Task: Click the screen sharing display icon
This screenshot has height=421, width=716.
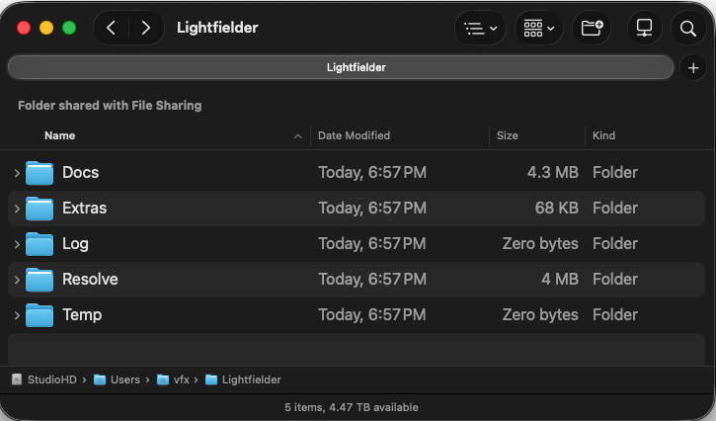Action: coord(644,29)
